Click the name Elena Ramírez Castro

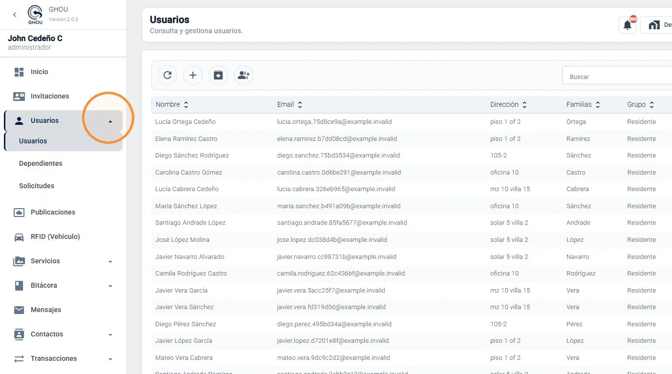[x=186, y=138]
